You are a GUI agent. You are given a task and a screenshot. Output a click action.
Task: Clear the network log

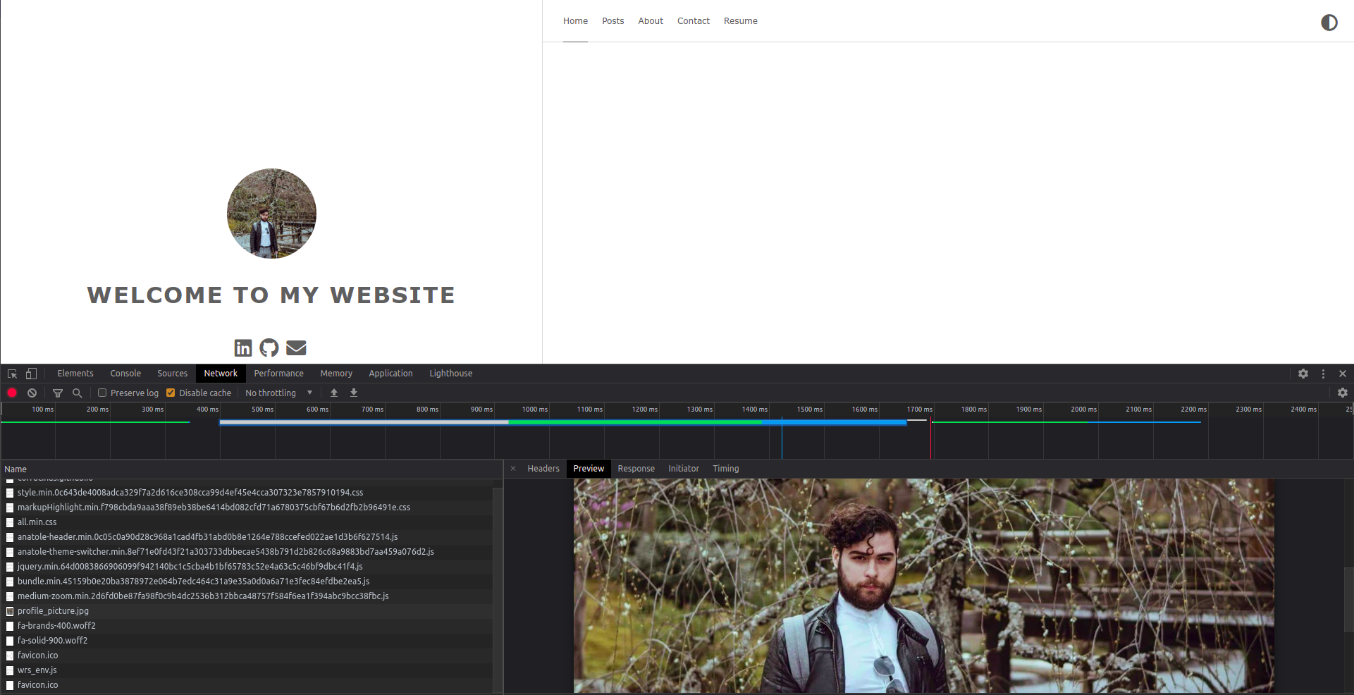pos(32,393)
